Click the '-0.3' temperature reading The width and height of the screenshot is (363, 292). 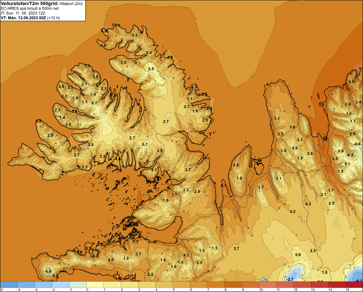point(350,155)
